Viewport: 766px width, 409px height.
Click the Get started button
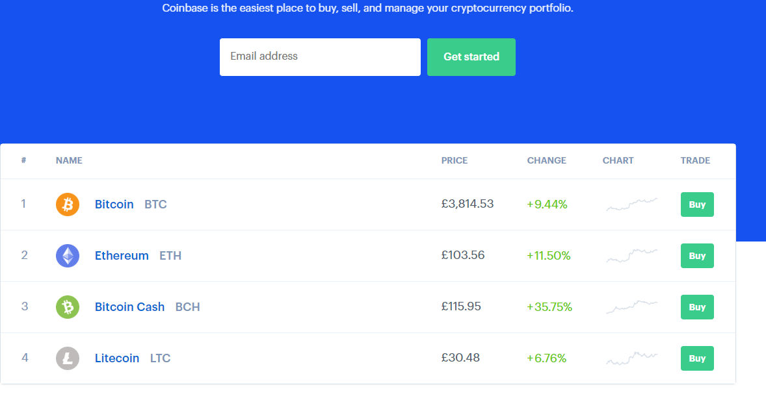pos(471,57)
